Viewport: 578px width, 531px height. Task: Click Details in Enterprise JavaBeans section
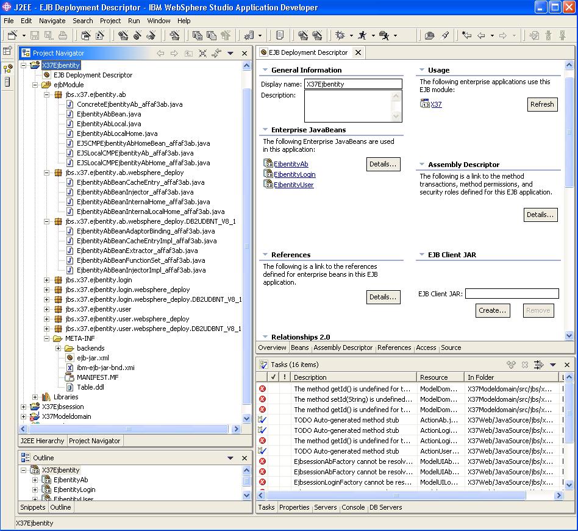(x=383, y=164)
